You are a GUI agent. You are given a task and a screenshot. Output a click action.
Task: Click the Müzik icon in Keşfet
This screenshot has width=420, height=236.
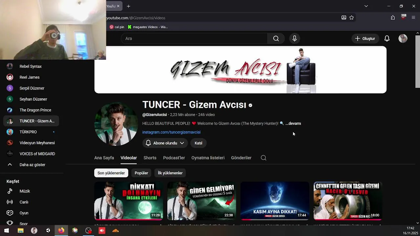[x=10, y=191]
